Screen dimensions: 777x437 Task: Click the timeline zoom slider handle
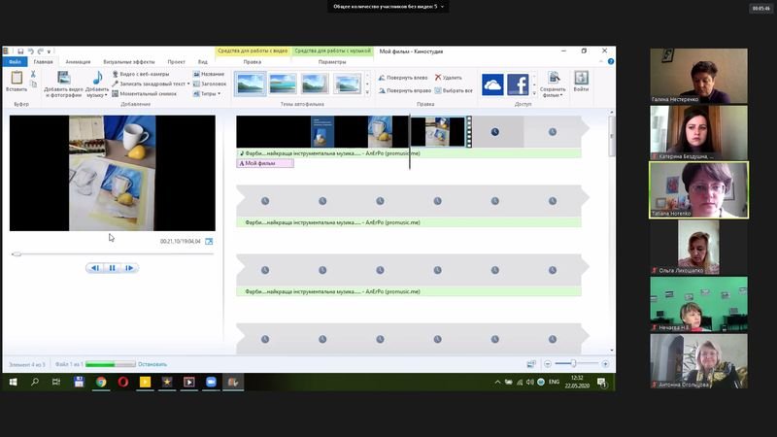574,364
